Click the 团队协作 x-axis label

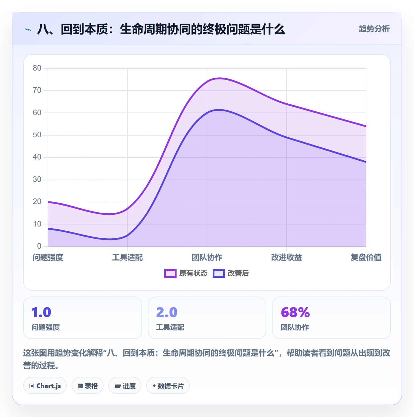207,258
